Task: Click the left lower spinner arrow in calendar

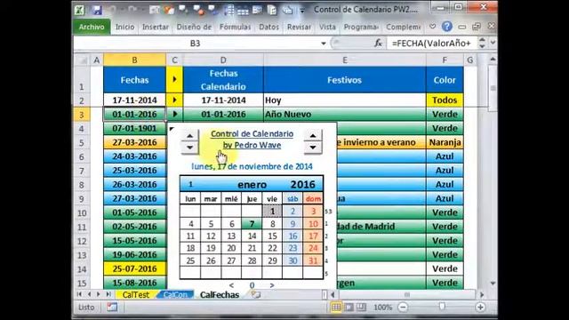Action: (189, 148)
